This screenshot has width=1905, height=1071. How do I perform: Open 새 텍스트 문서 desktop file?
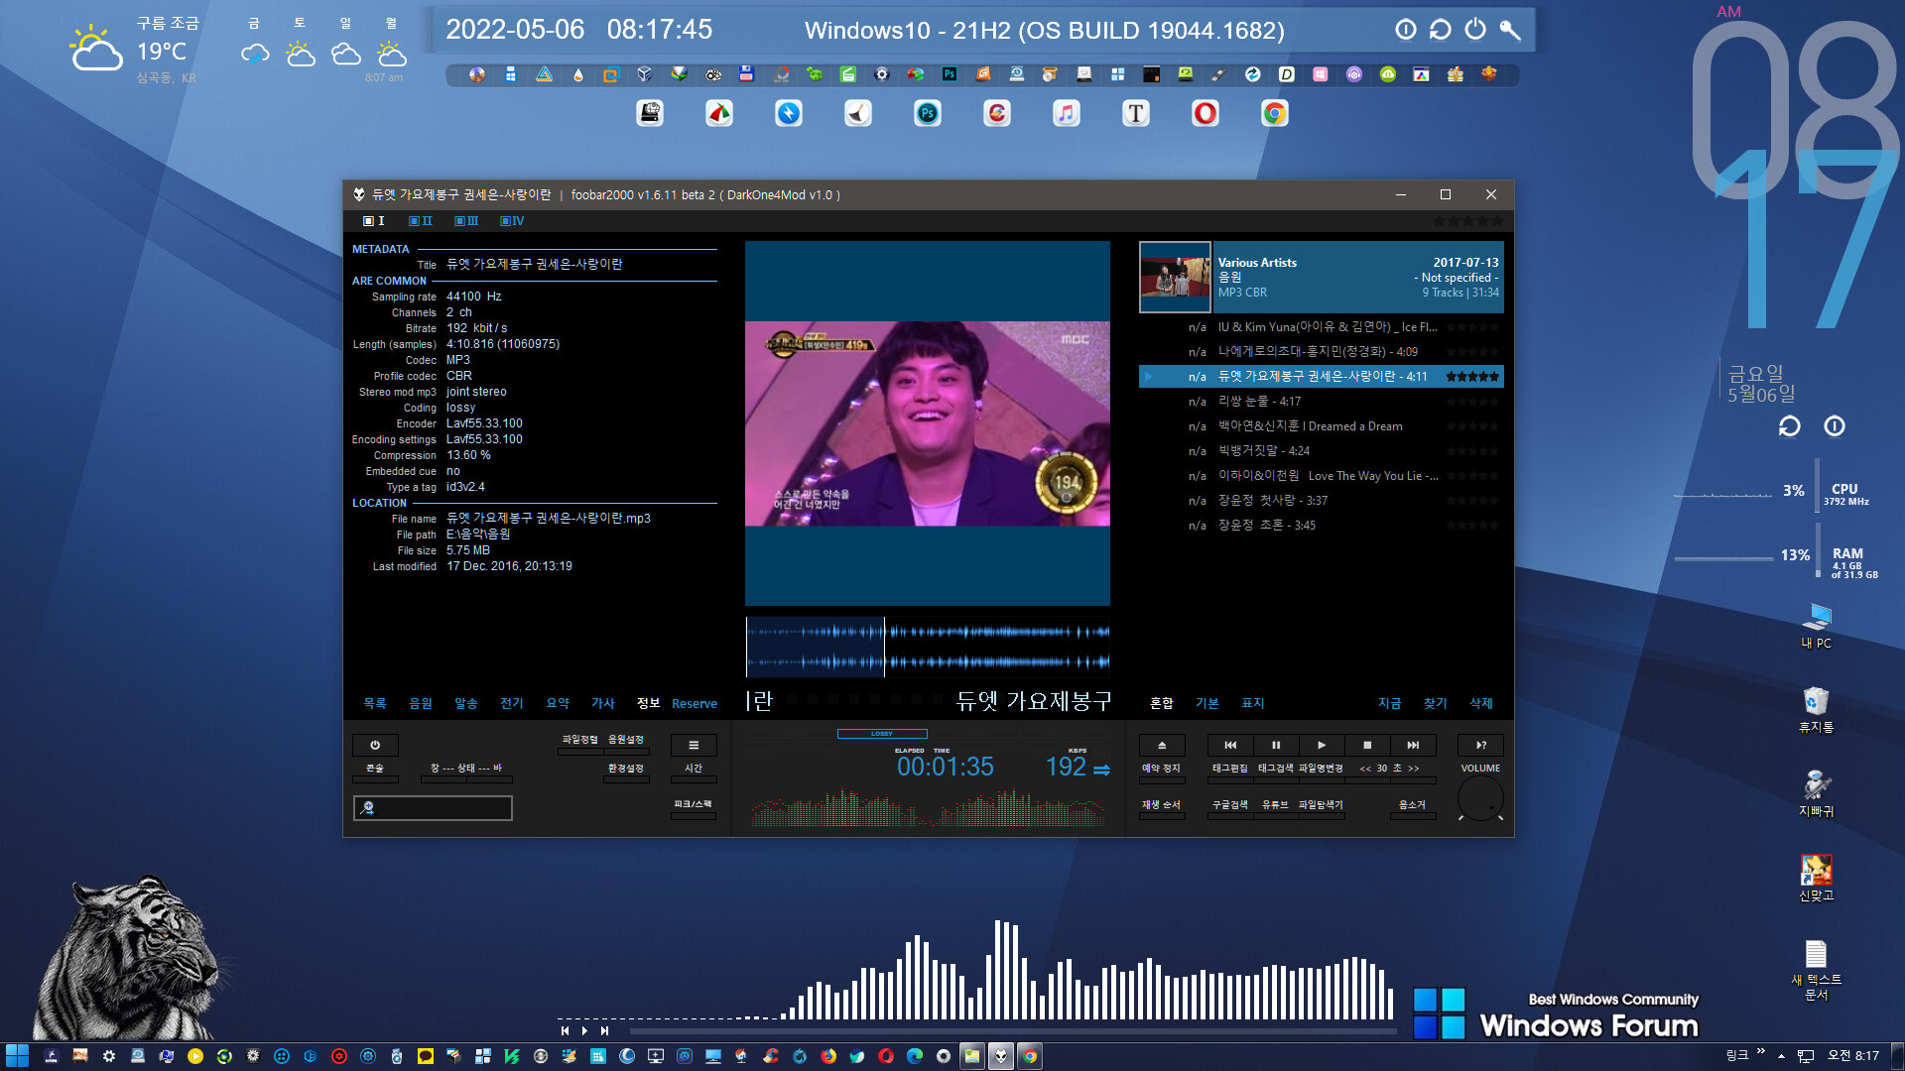tap(1817, 970)
